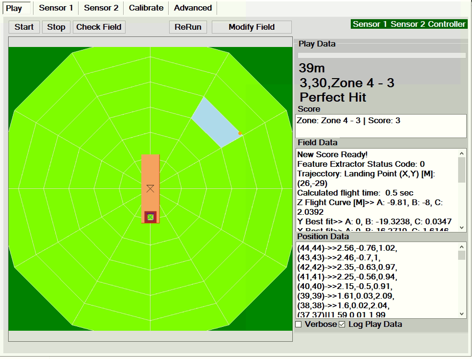Open the Sensor 2 tab
Screen dimensions: 472x359
[x=101, y=8]
